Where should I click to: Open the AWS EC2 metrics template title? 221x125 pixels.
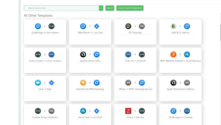point(180,33)
